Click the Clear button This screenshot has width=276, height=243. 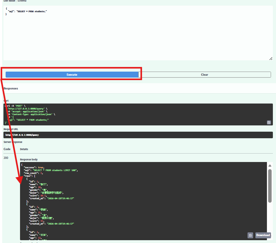tap(205, 75)
